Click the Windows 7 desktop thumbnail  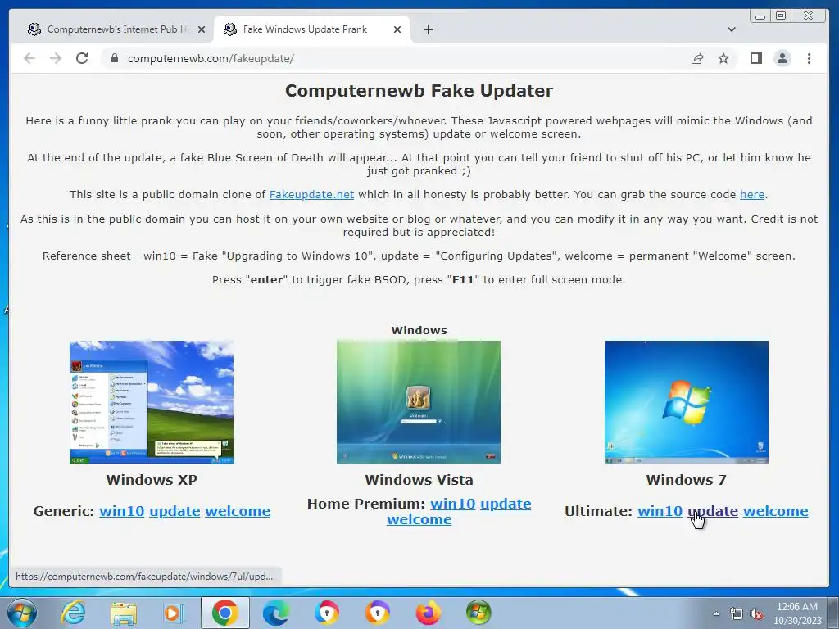point(687,401)
